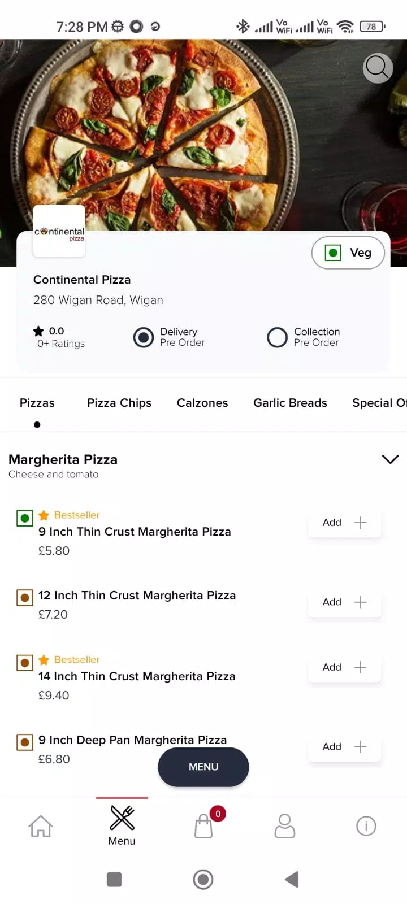Add 9 Inch Thin Crust Margherita Pizza

point(345,523)
